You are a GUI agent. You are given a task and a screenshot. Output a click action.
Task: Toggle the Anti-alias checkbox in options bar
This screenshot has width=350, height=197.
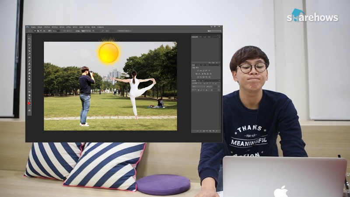point(62,31)
